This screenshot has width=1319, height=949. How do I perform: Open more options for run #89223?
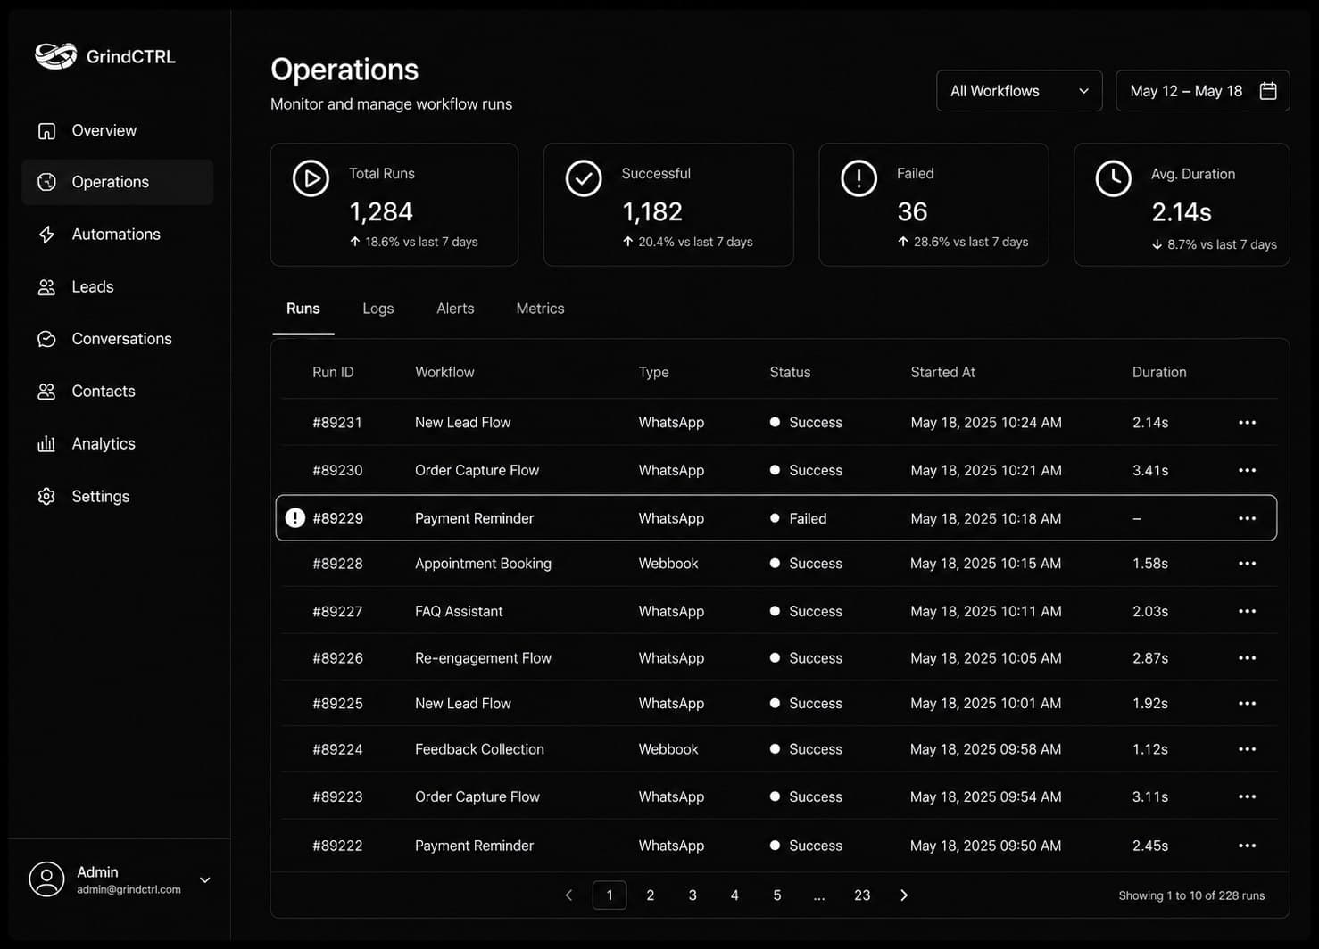click(x=1248, y=796)
